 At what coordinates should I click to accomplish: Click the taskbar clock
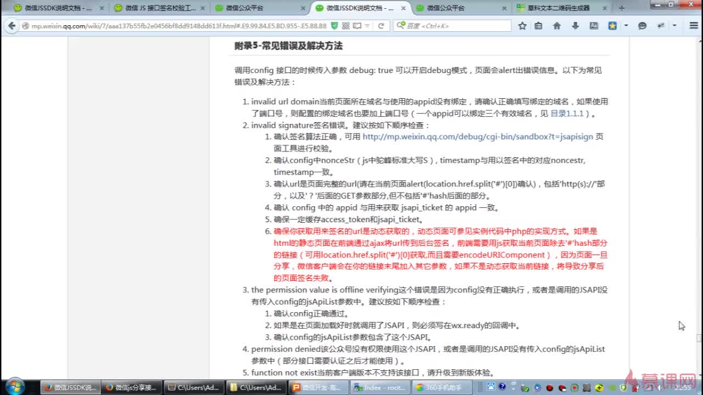click(683, 387)
